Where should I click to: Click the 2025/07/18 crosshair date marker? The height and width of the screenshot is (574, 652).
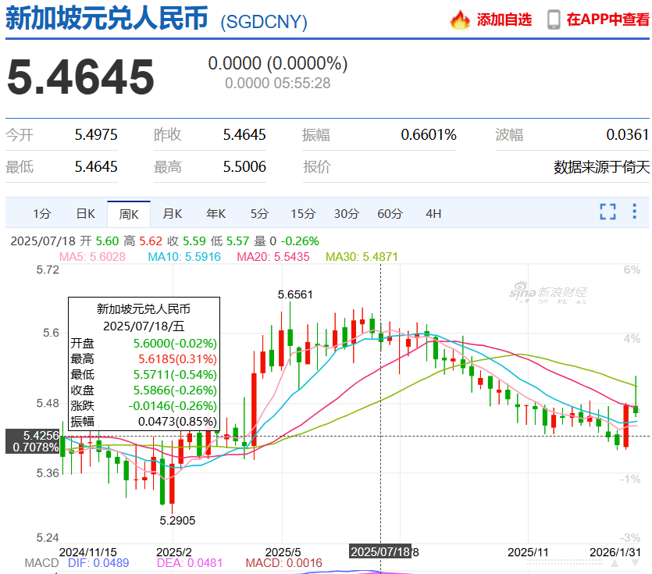(x=379, y=551)
